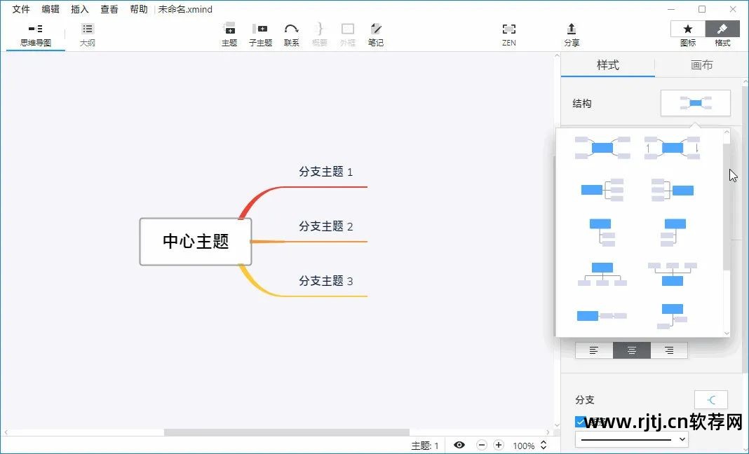Click the 分享 (Share) icon
The width and height of the screenshot is (749, 454).
point(571,33)
